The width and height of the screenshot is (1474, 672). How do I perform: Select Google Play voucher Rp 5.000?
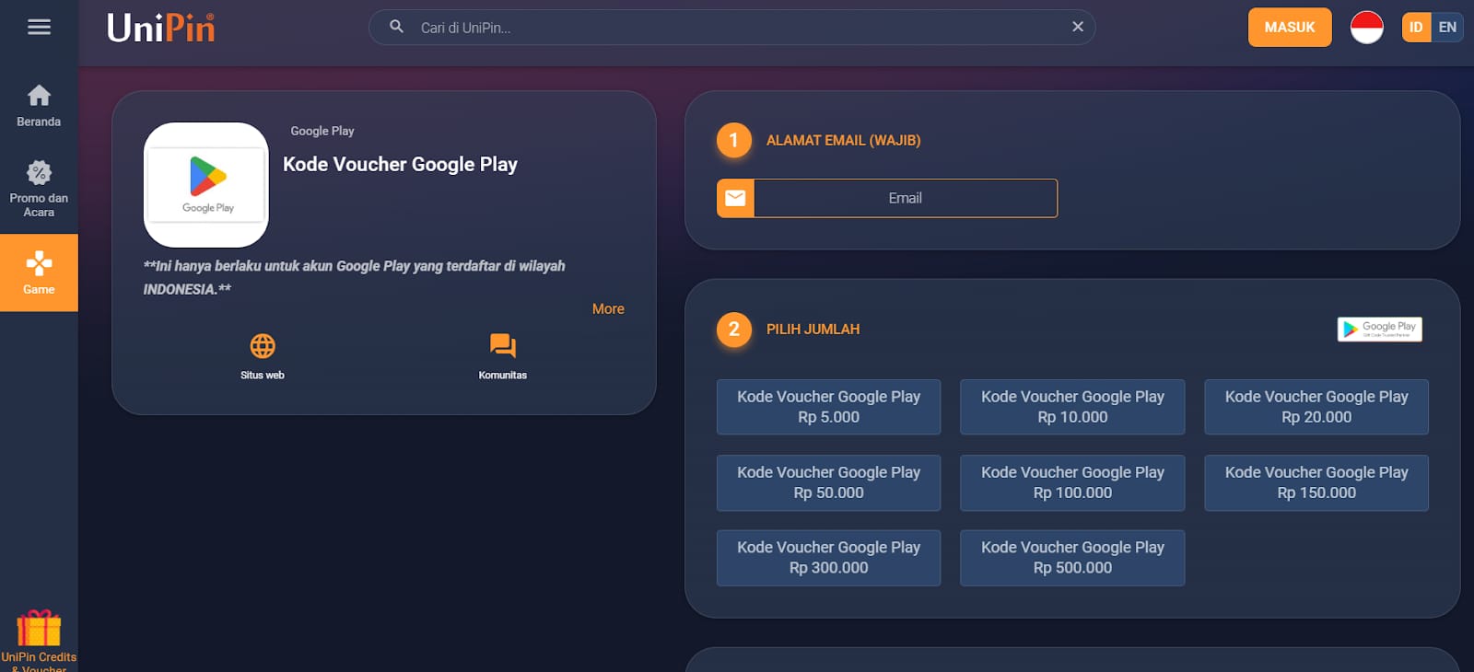[828, 407]
